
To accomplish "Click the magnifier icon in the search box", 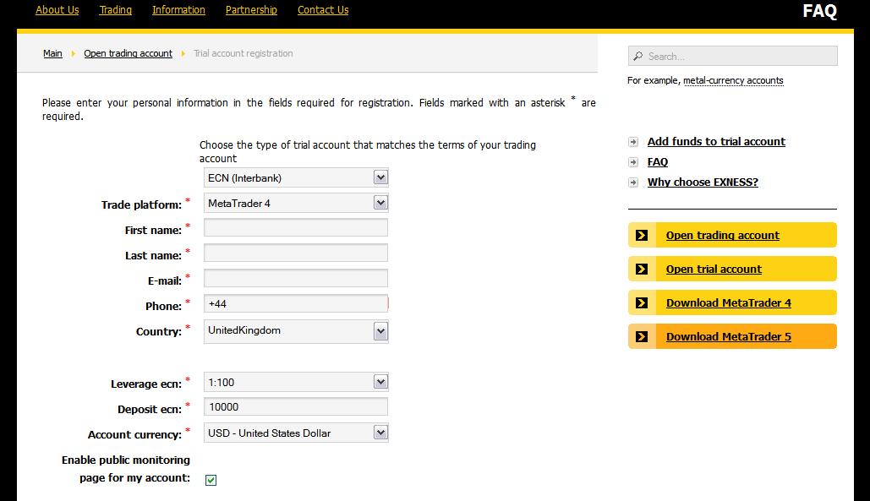I will [638, 56].
